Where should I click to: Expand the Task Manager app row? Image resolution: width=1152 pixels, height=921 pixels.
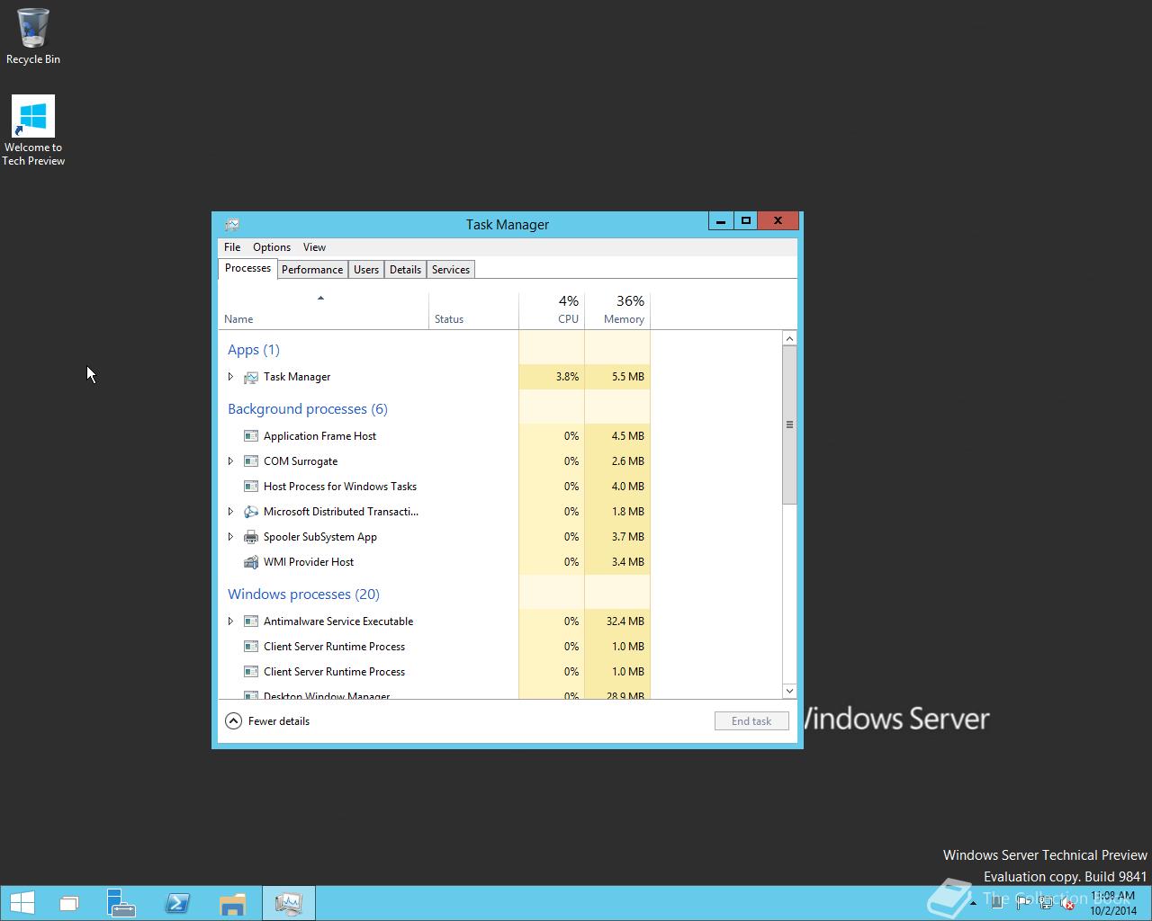tap(230, 377)
